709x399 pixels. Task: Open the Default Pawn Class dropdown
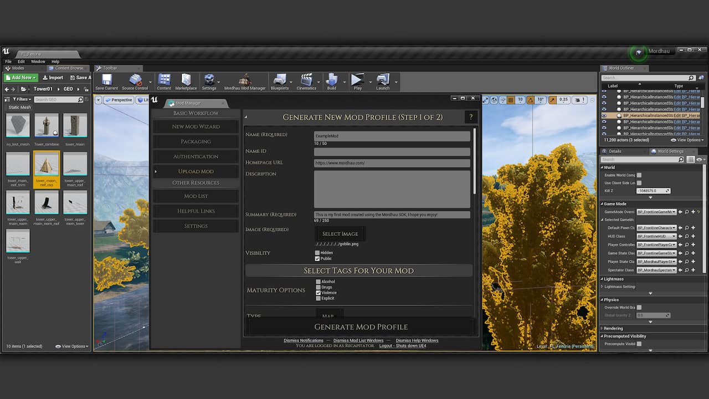[656, 228]
